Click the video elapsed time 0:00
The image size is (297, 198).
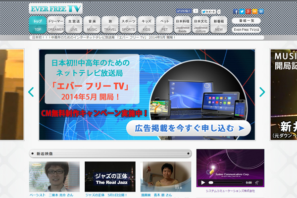point(248,183)
